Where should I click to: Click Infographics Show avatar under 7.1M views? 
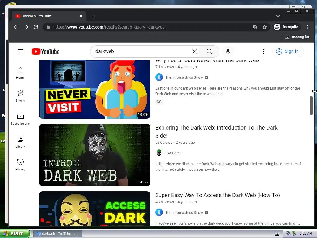click(x=159, y=77)
